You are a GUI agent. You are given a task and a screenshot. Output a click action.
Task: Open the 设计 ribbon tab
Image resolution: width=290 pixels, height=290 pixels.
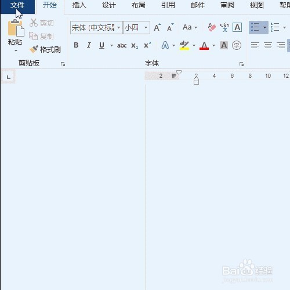pos(108,5)
